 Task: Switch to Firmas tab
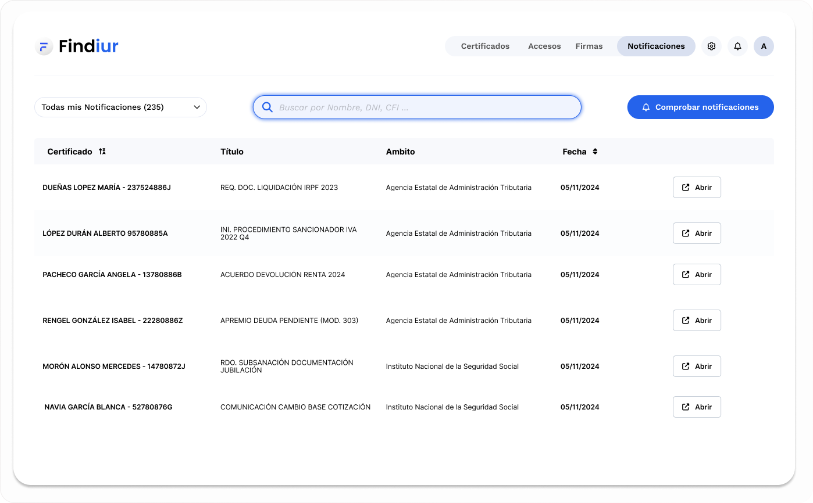[589, 46]
